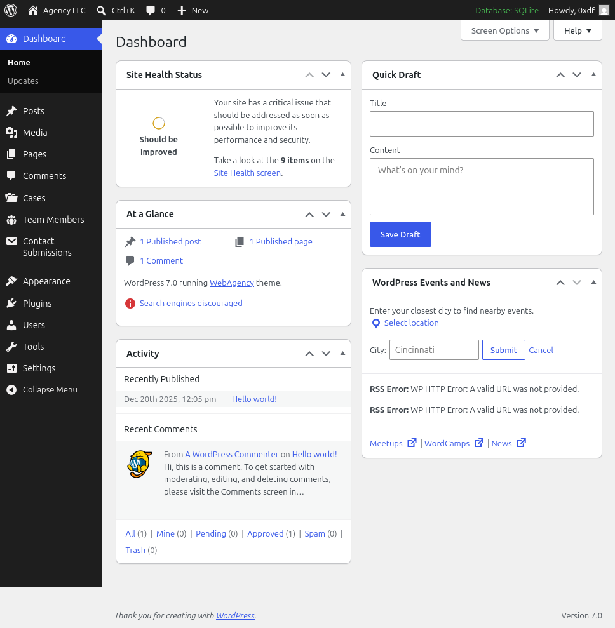Viewport: 615px width, 628px height.
Task: Move Activity panel up
Action: point(309,354)
